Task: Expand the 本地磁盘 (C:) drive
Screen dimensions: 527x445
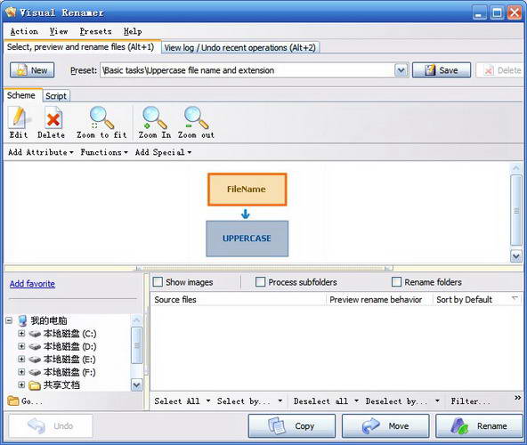Action: (21, 334)
